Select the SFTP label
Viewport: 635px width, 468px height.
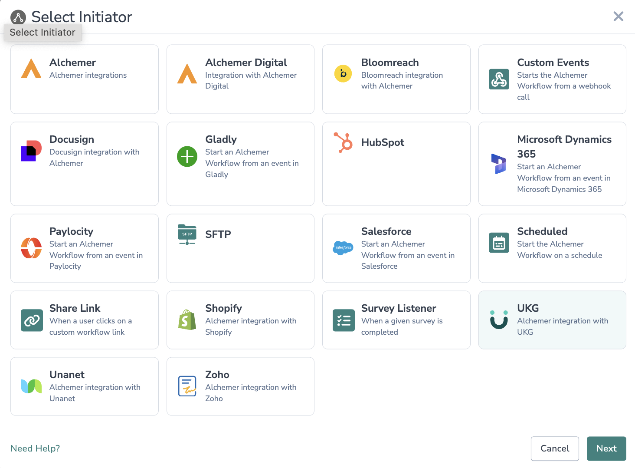coord(218,234)
